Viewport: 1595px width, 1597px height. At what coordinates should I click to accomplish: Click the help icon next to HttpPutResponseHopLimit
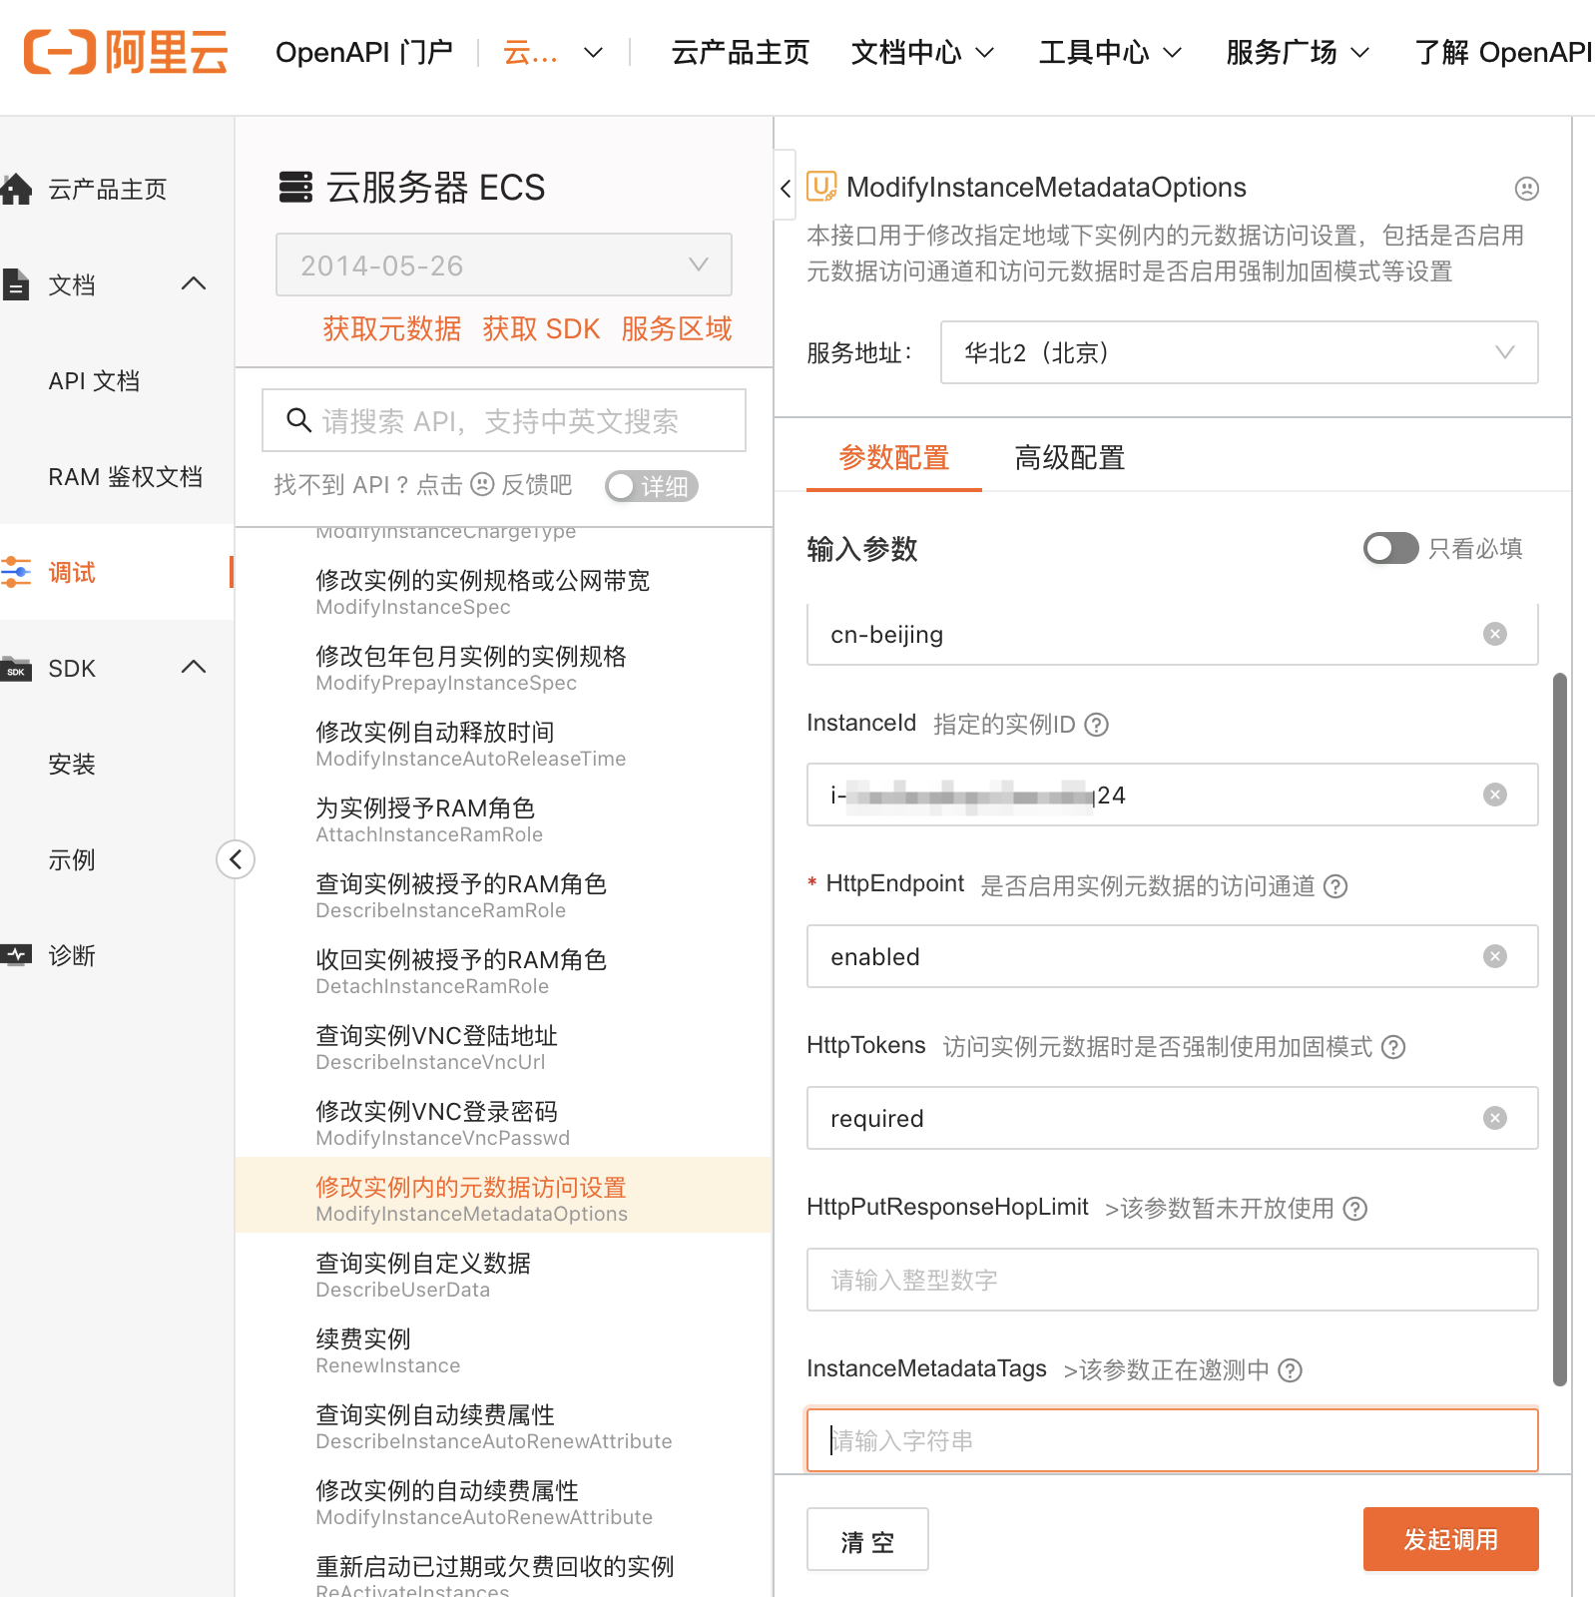tap(1354, 1209)
